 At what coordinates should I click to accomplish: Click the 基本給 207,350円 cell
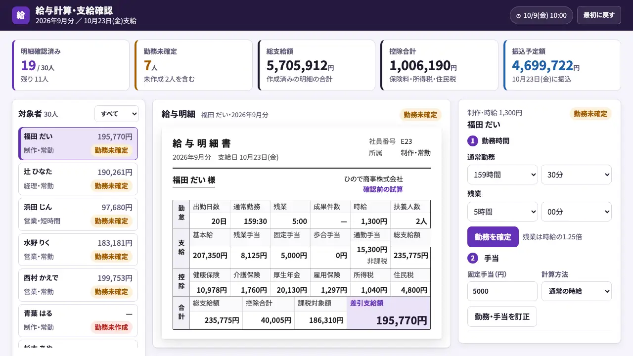click(x=210, y=247)
